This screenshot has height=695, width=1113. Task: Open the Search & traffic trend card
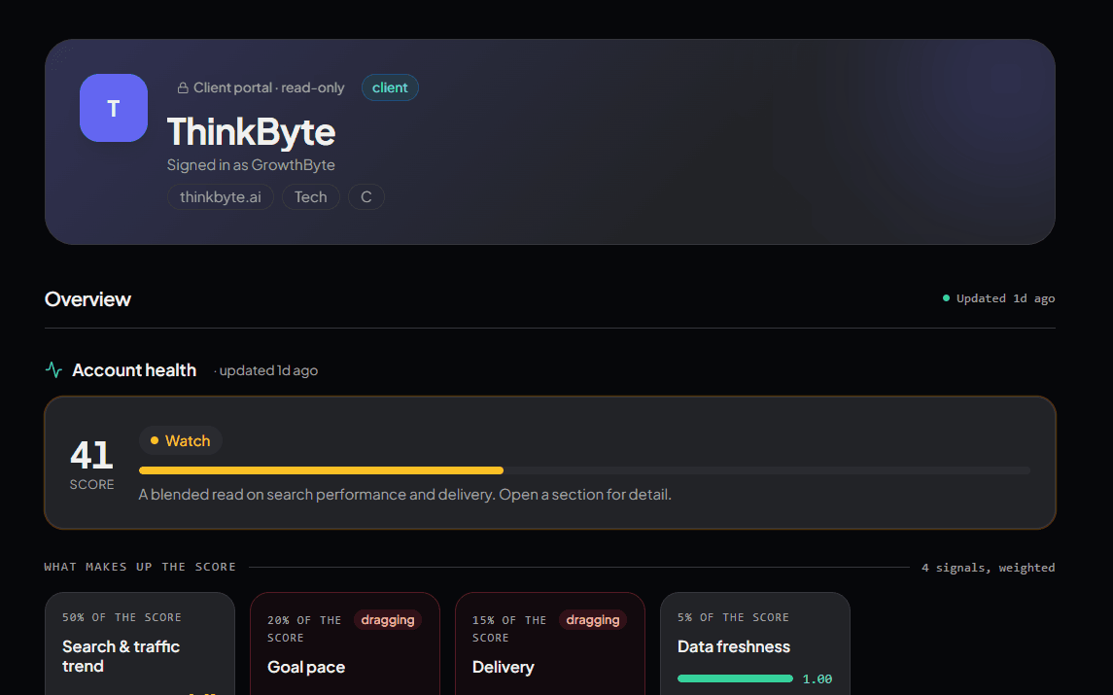[x=140, y=643]
